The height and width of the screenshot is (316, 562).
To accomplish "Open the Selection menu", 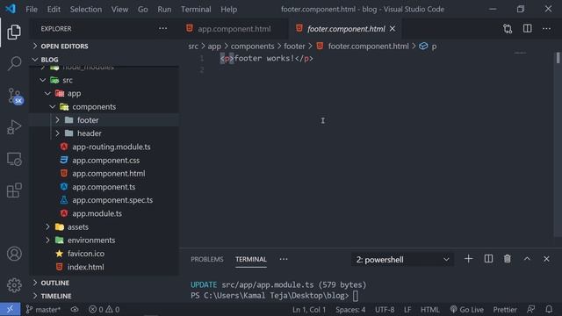I will click(86, 10).
